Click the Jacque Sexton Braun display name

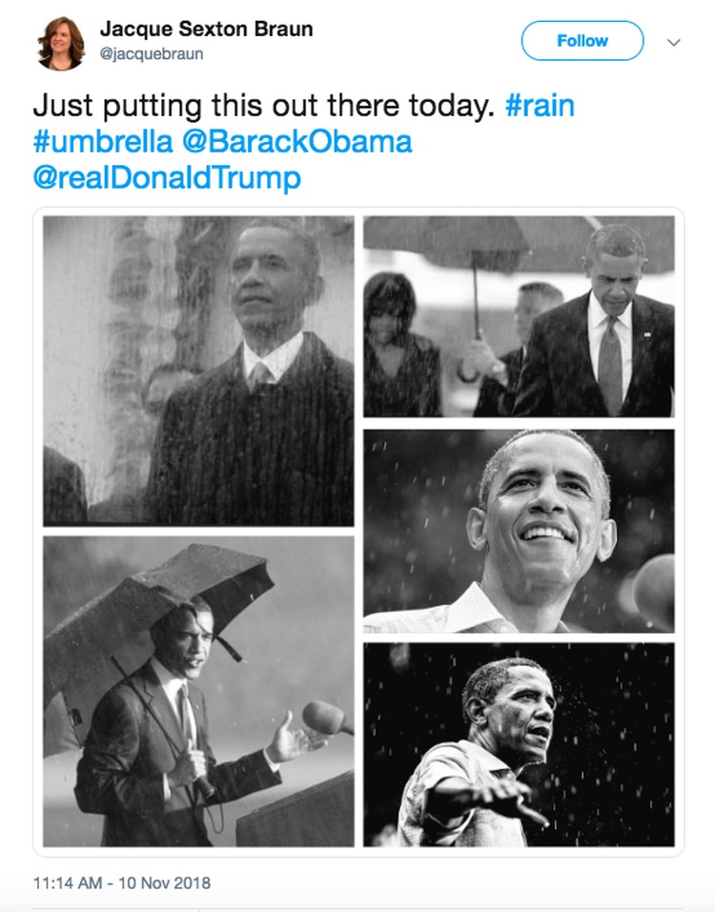pos(206,29)
